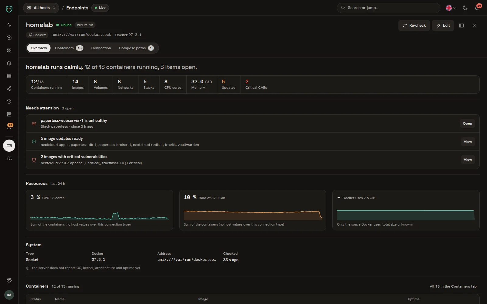Open the store registry sidebar icon
The image size is (487, 304).
point(9,114)
